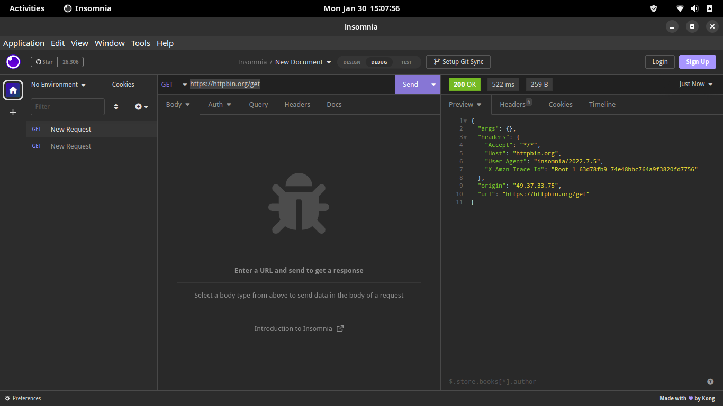Click the Insomnia logo in the top bar
Viewport: 723px width, 406px height.
tap(13, 62)
